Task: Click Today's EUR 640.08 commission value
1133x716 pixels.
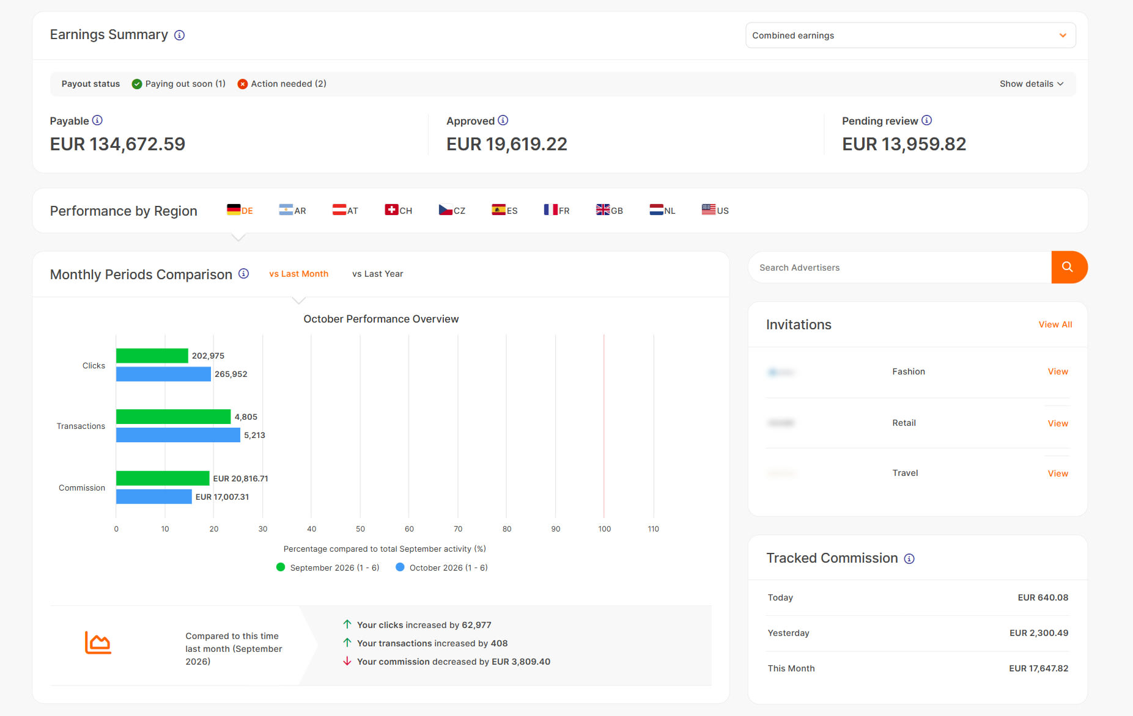Action: [1043, 597]
